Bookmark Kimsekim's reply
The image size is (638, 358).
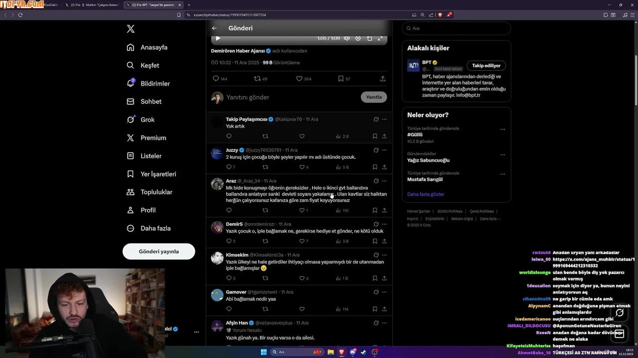click(375, 278)
